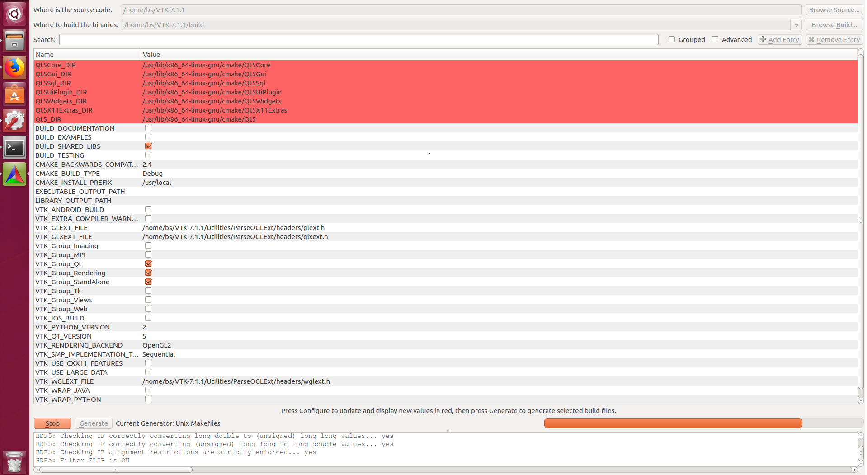Screen dimensions: 867x475
Task: Enable the VTK_Group_Tk checkbox
Action: point(148,291)
